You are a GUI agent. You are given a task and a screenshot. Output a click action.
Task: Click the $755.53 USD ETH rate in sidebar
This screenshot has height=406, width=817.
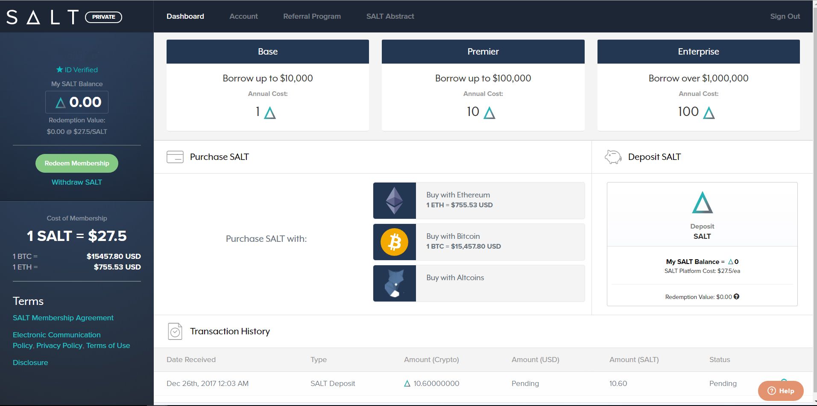click(x=117, y=267)
